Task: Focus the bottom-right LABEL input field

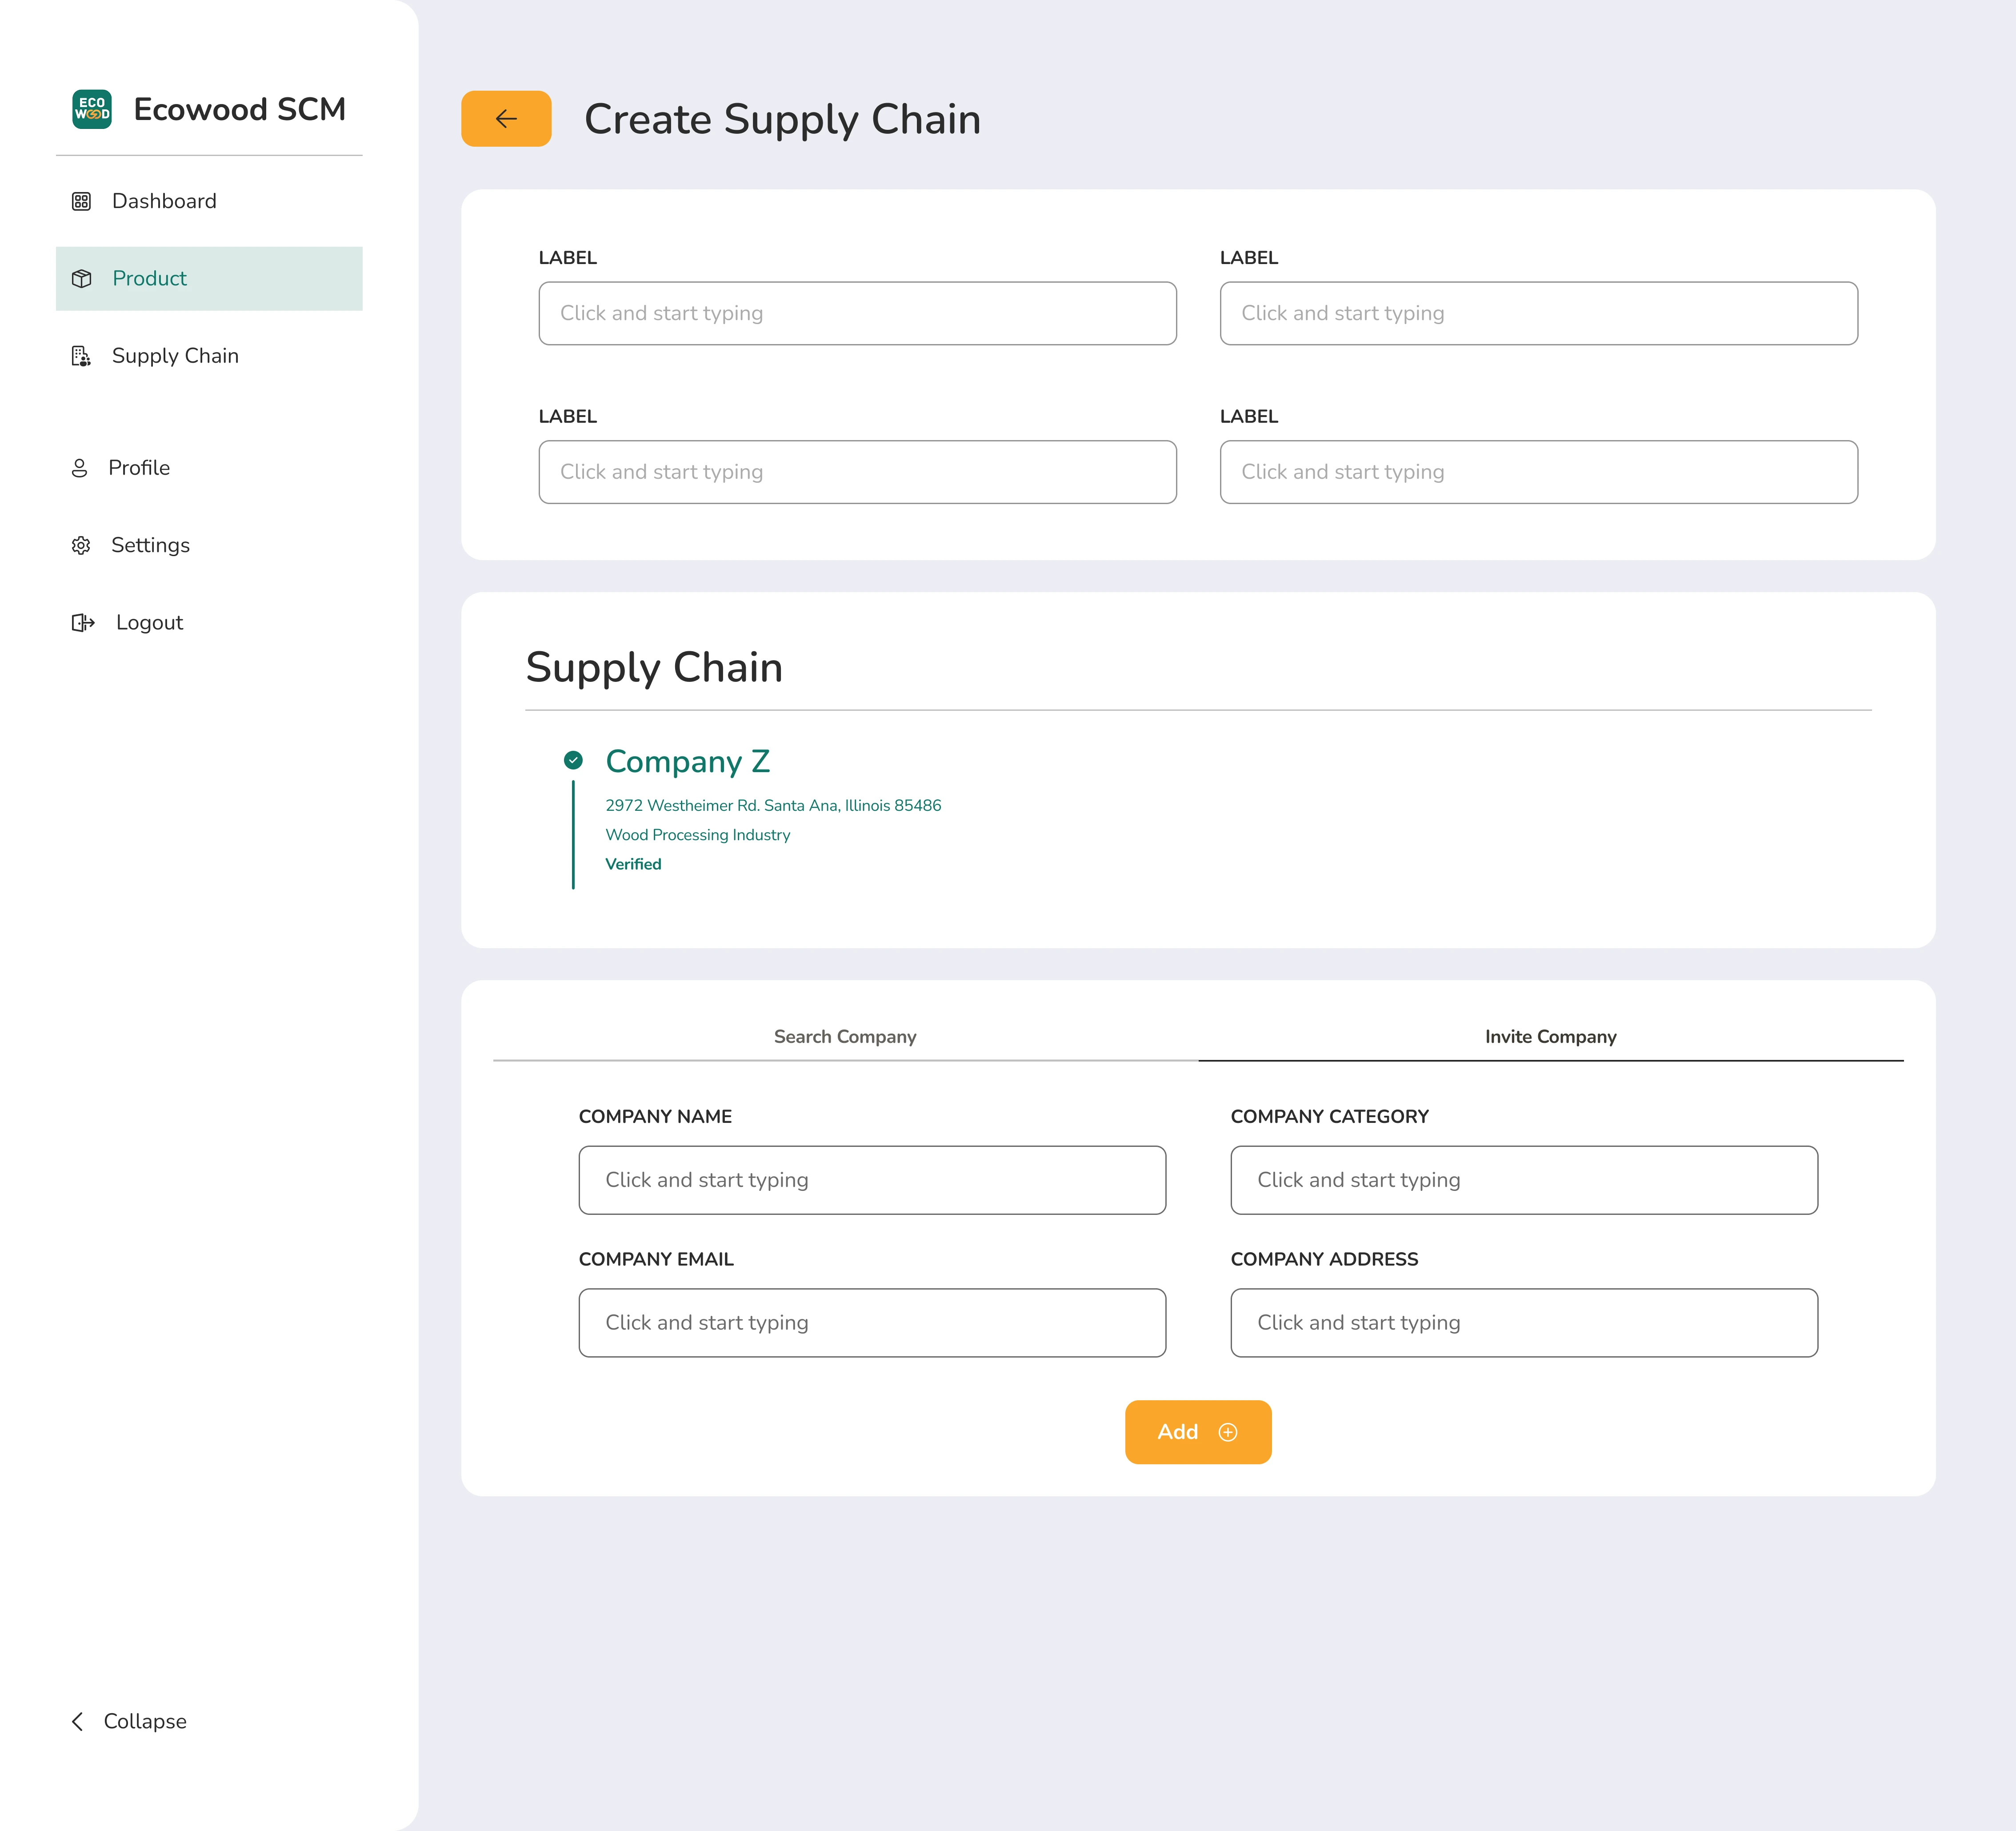Action: [1539, 472]
